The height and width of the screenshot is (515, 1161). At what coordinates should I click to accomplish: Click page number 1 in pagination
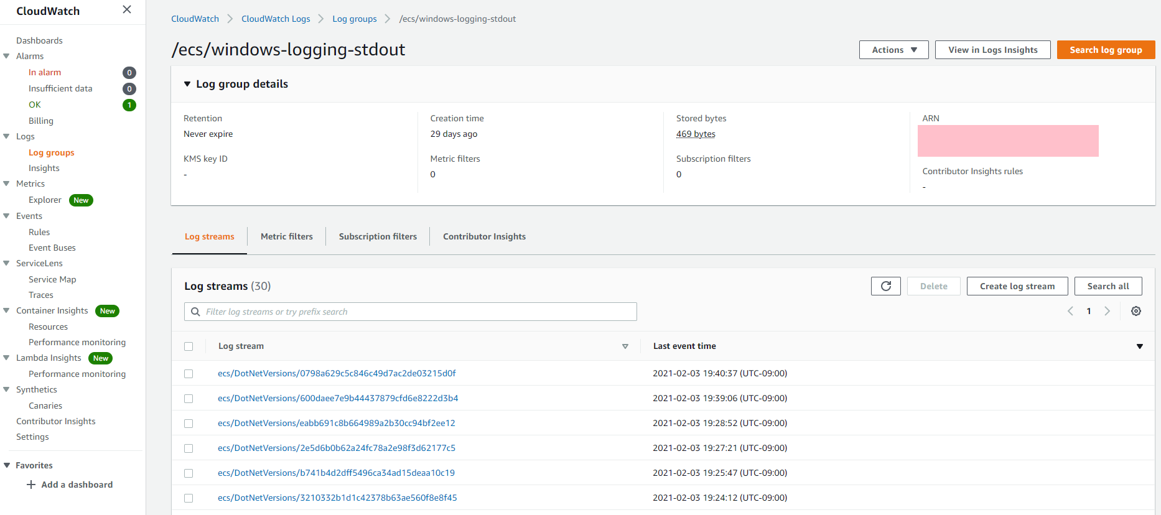(x=1089, y=311)
